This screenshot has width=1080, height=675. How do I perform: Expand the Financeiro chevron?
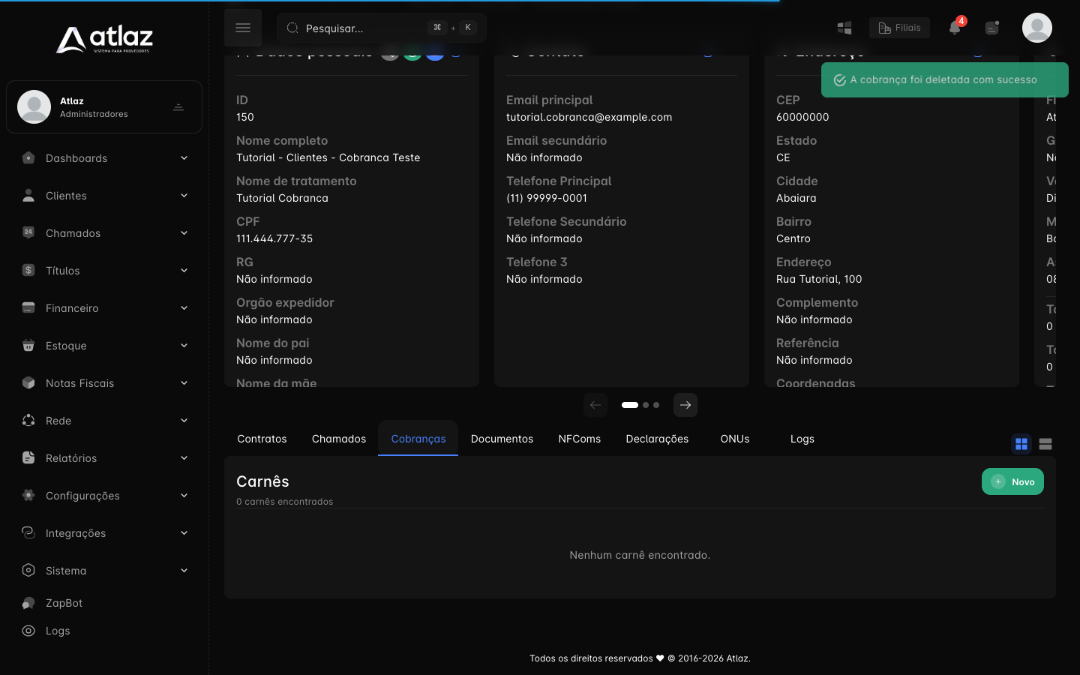(x=184, y=308)
